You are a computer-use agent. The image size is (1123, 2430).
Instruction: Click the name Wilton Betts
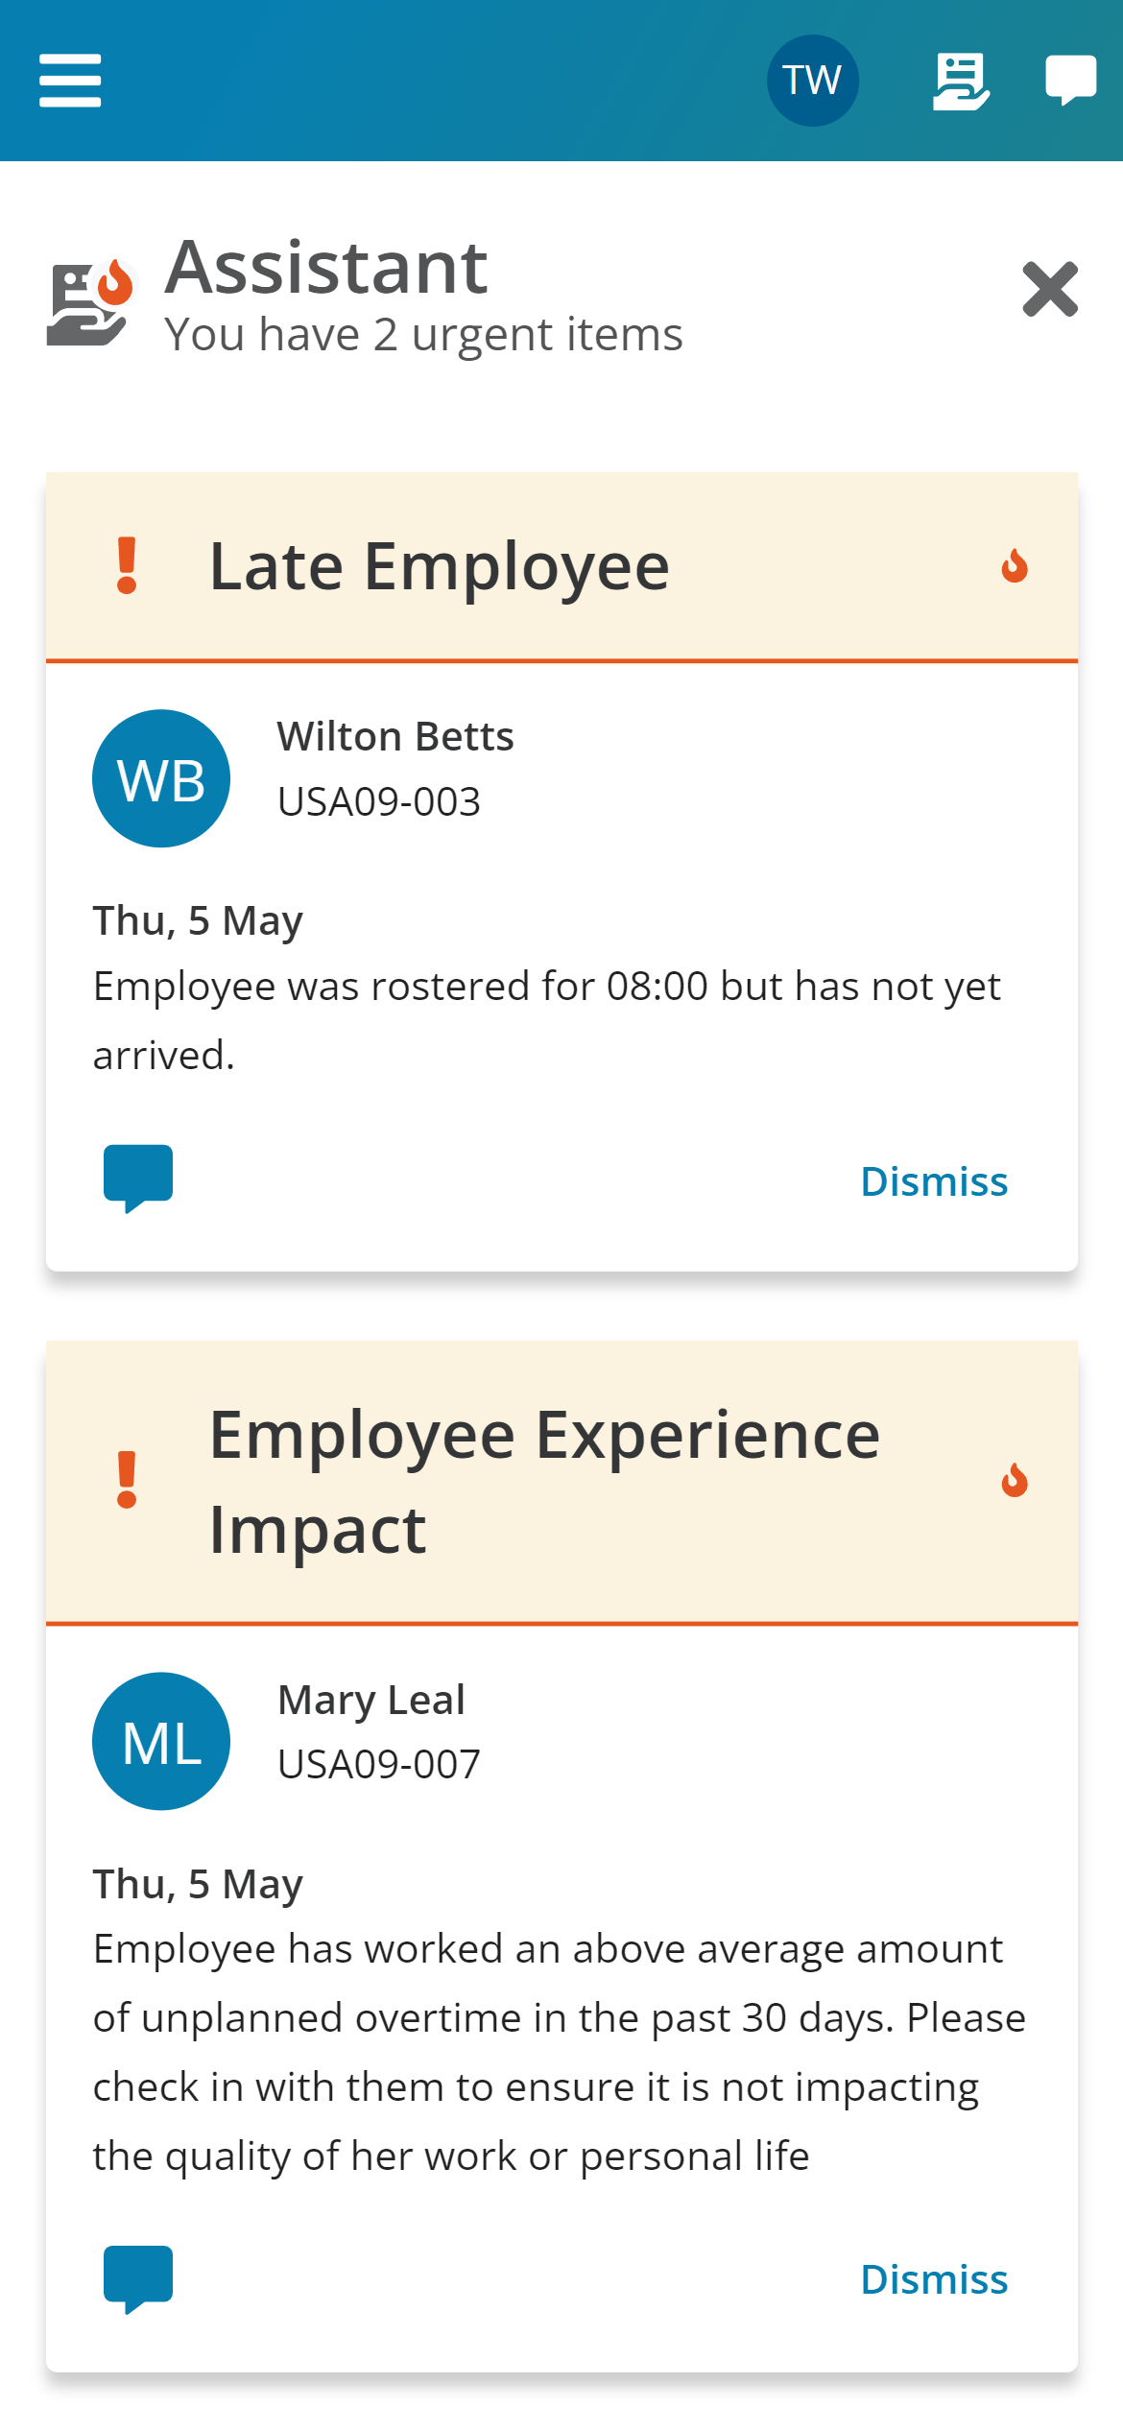coord(395,737)
